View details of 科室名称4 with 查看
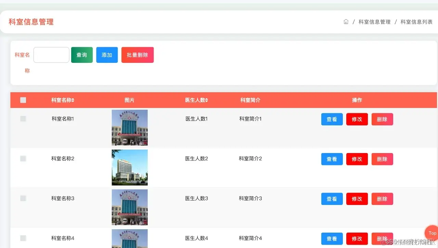 point(332,239)
